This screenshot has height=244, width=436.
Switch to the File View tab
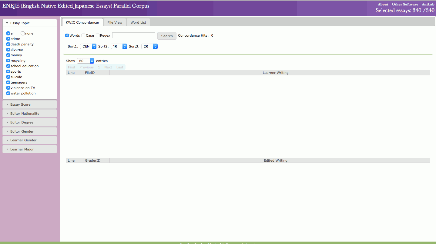tap(115, 22)
